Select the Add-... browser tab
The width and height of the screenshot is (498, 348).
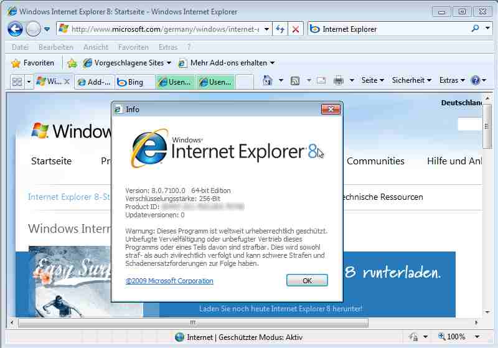click(94, 82)
